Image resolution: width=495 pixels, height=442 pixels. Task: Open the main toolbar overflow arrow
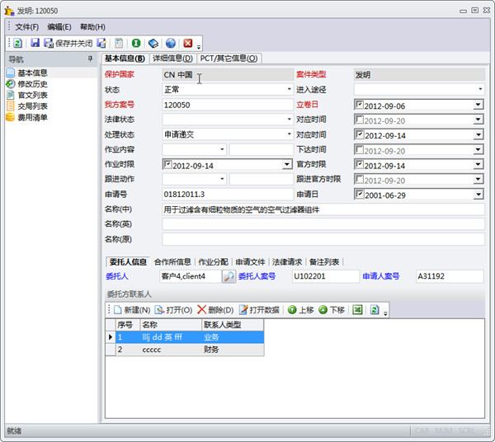199,47
